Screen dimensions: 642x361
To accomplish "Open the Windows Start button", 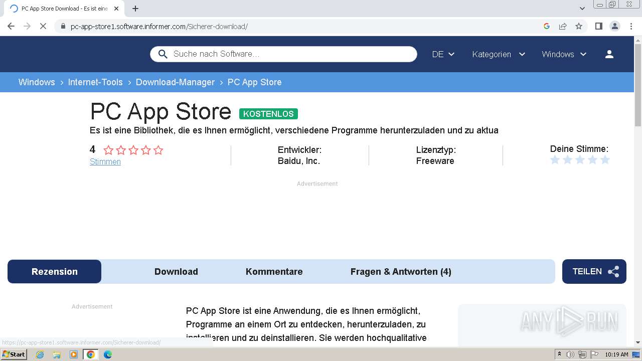I will tap(14, 354).
